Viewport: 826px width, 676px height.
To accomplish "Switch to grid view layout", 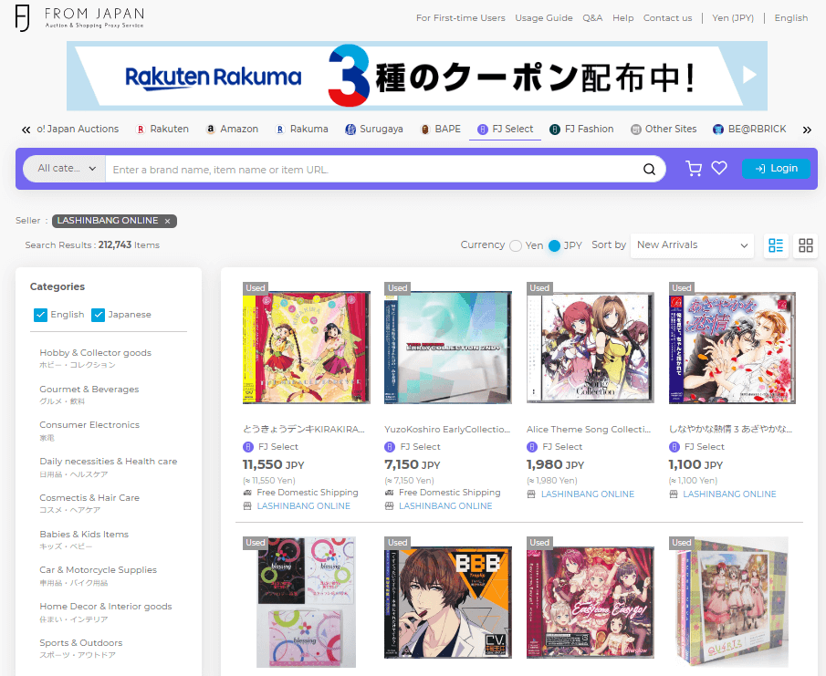I will pyautogui.click(x=805, y=245).
